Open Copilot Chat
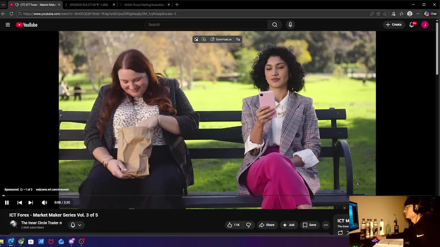The image size is (440, 247). click(430, 14)
